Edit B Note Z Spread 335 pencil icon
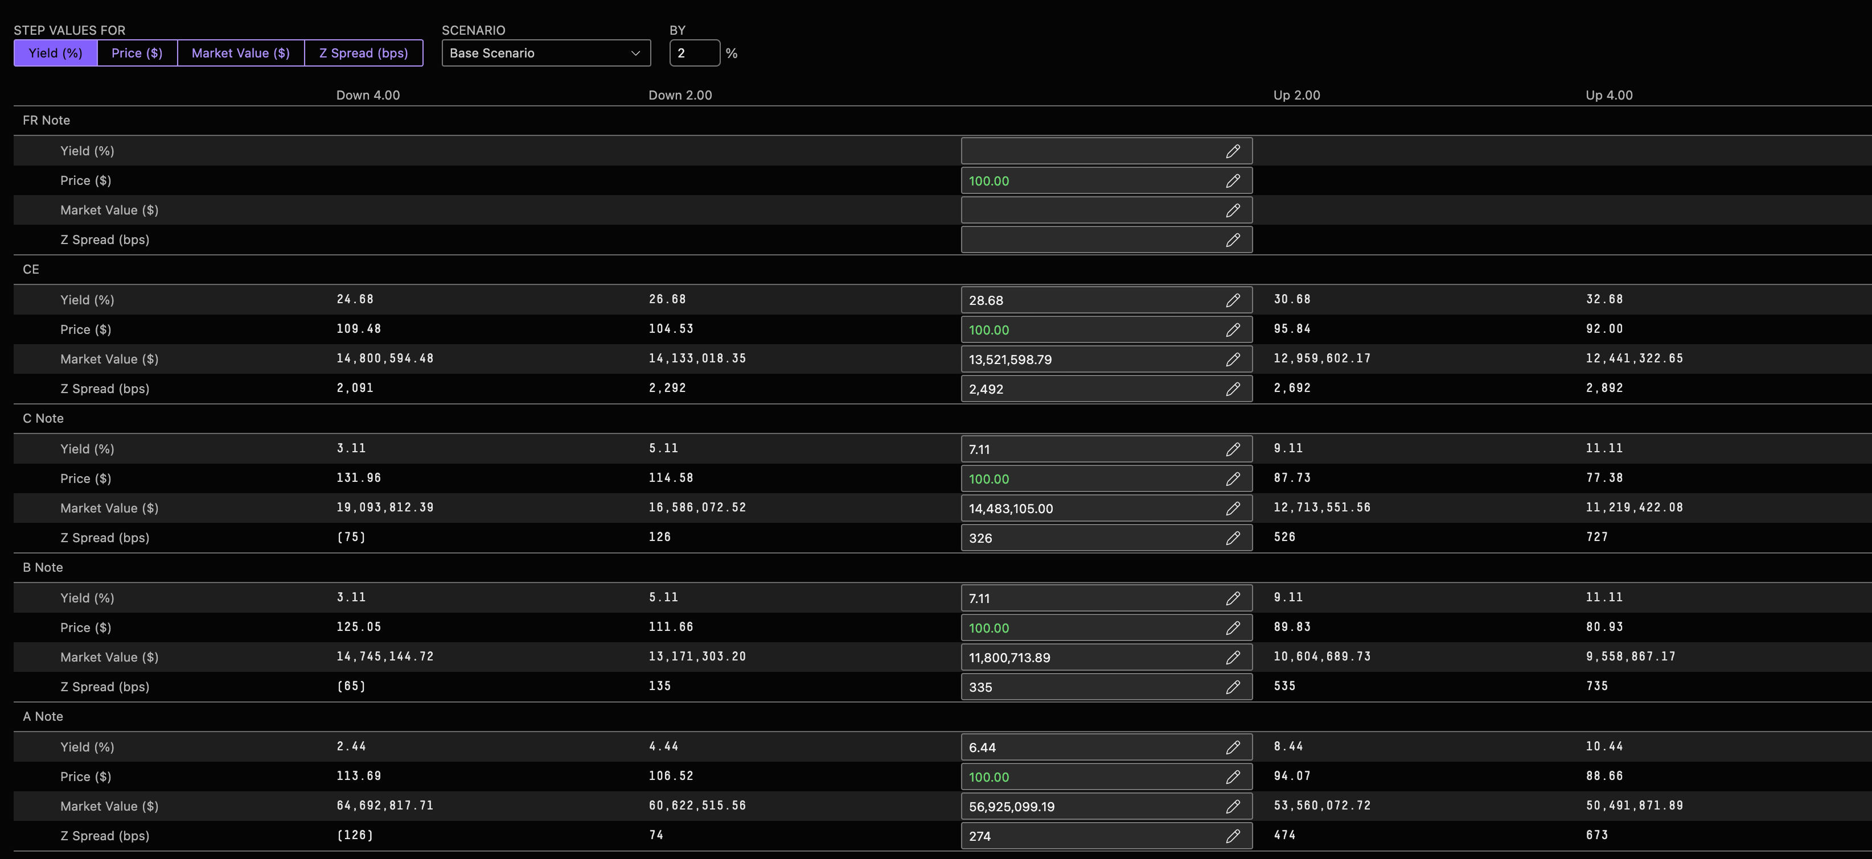1872x859 pixels. point(1233,687)
